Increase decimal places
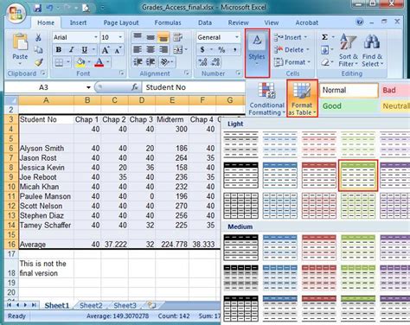410x325 pixels. coord(202,62)
